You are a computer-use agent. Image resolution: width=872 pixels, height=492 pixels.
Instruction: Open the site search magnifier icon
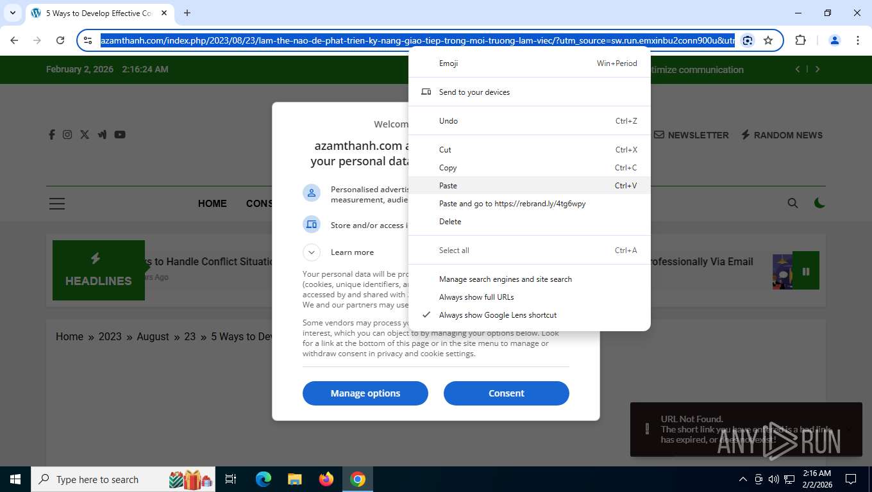792,203
